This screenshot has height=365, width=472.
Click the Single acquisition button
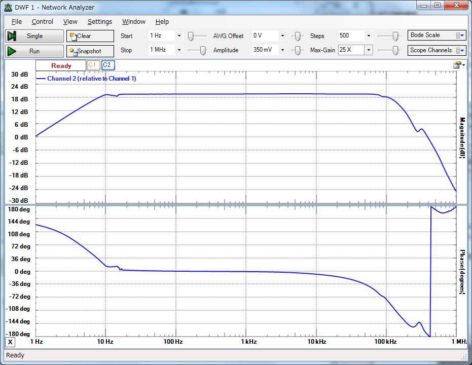[x=34, y=36]
